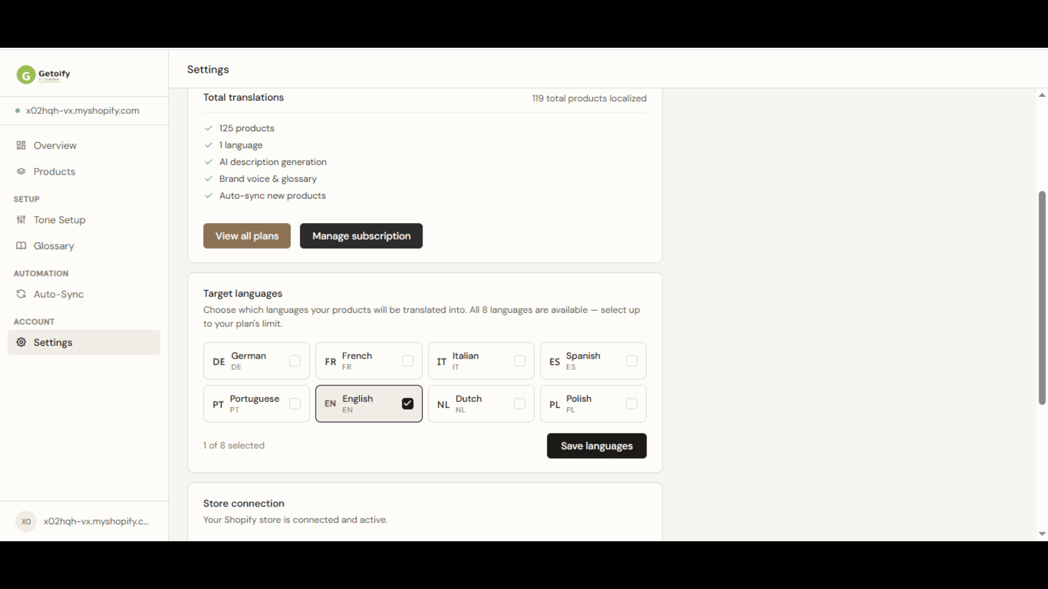Enable the German language checkbox
Viewport: 1048px width, 589px height.
coord(295,361)
